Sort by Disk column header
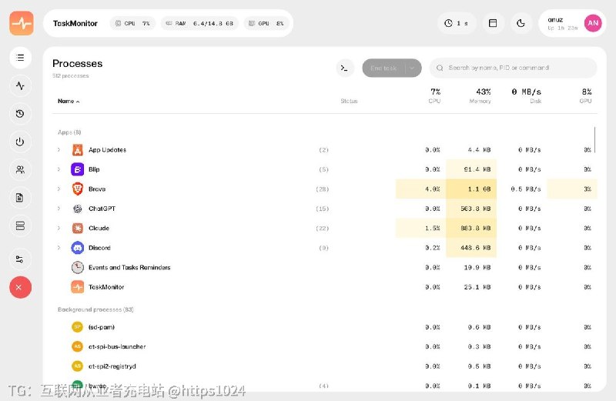 coord(527,96)
